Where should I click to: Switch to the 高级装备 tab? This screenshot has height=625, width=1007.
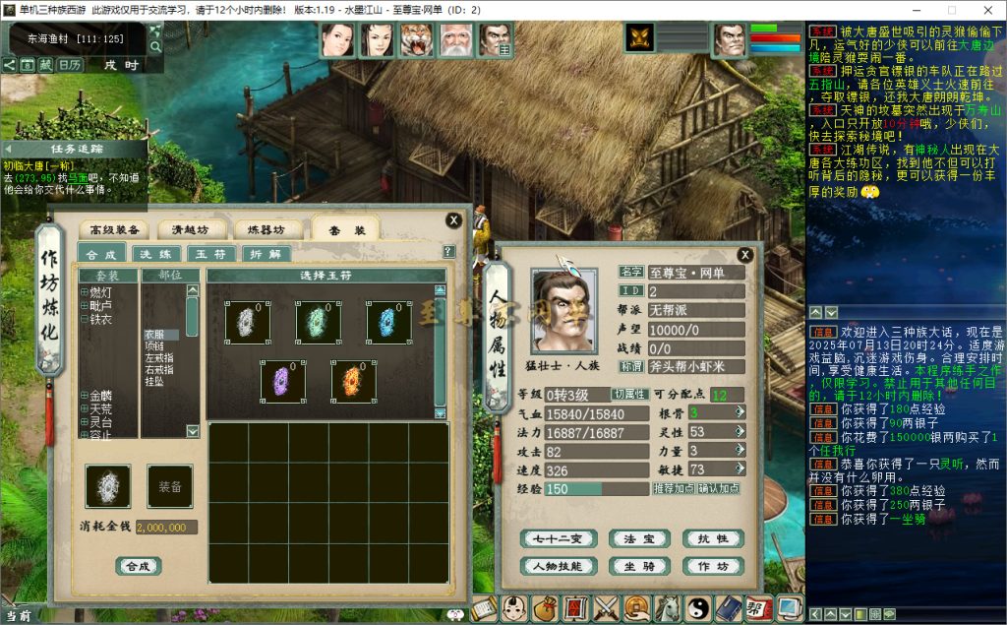coord(113,229)
